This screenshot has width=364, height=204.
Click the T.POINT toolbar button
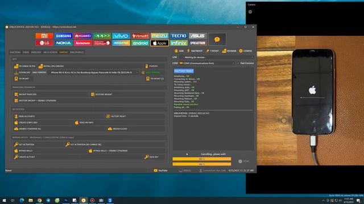212,51
